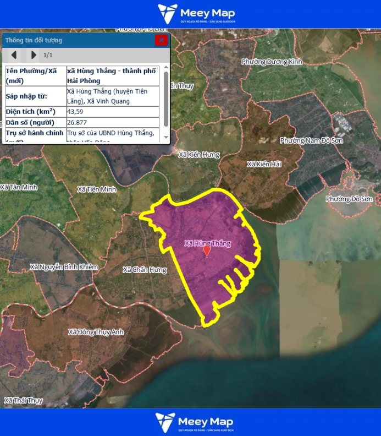Screen dimensions: 381x436
Task: Select Phường Dương Kinh on the map
Action: [x=272, y=62]
